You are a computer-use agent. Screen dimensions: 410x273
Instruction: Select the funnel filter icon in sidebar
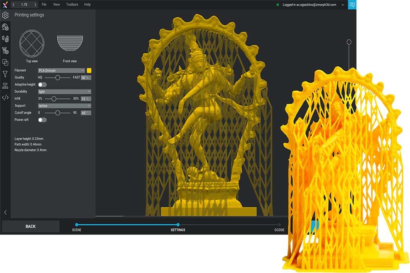5,74
